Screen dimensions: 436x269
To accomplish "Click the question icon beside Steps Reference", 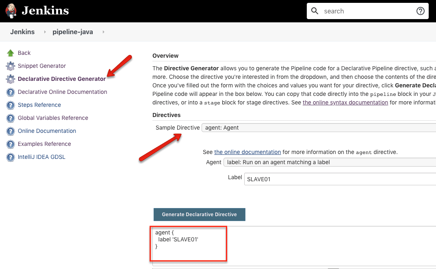I will point(10,105).
